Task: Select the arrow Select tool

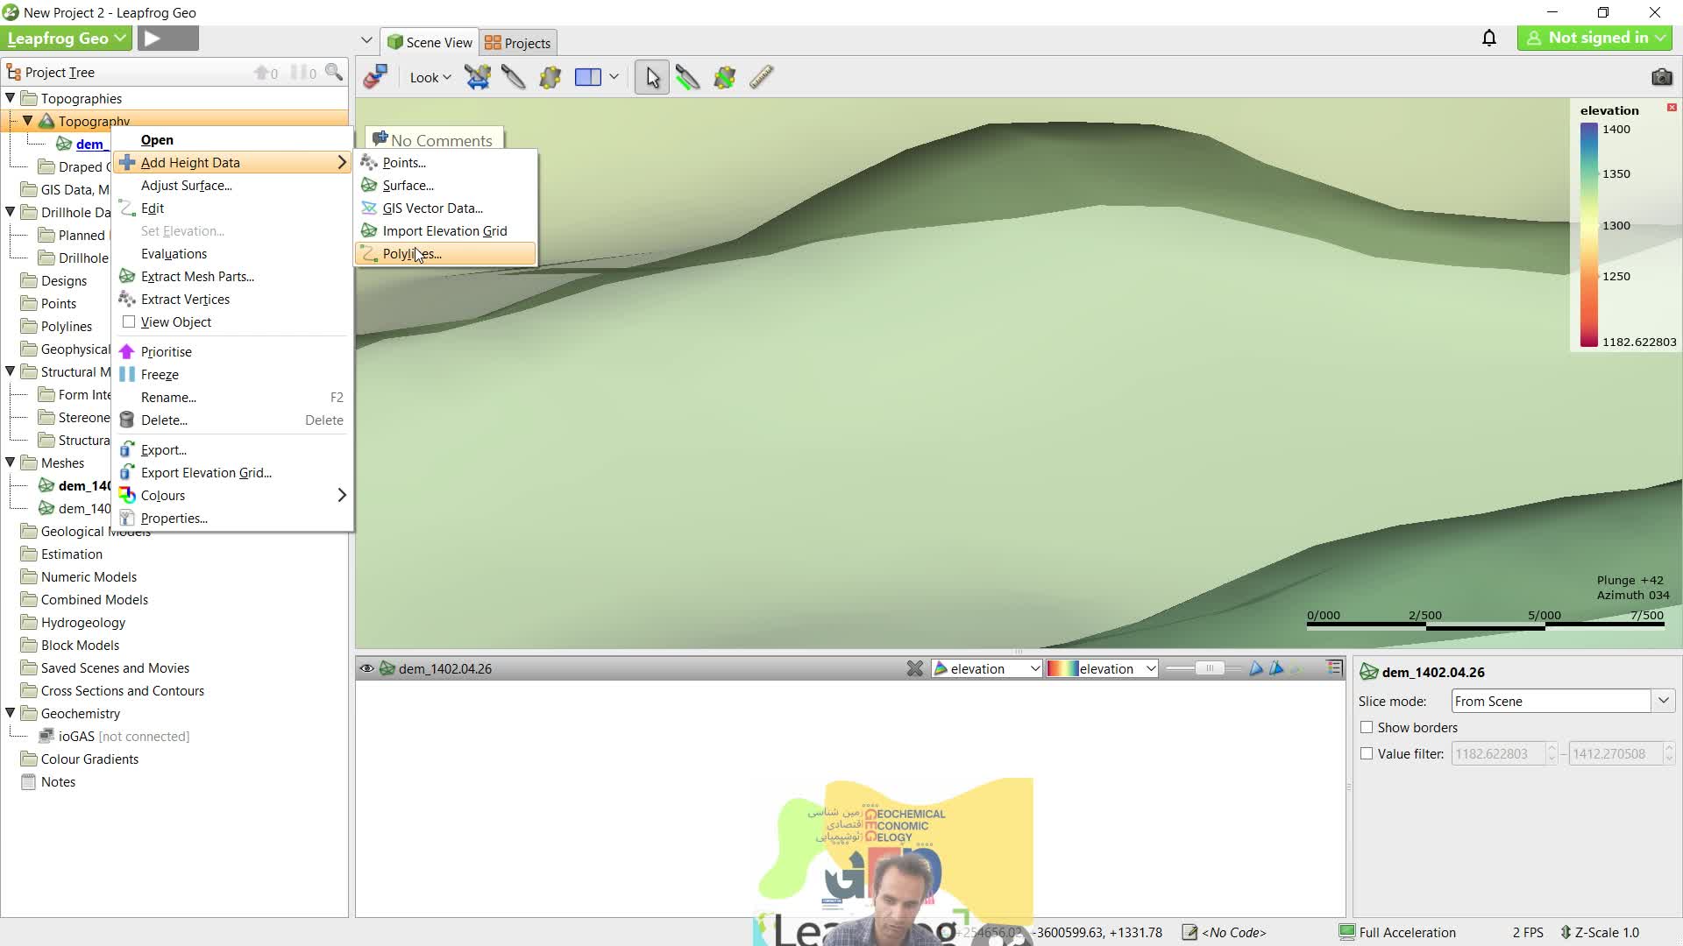Action: (x=652, y=77)
